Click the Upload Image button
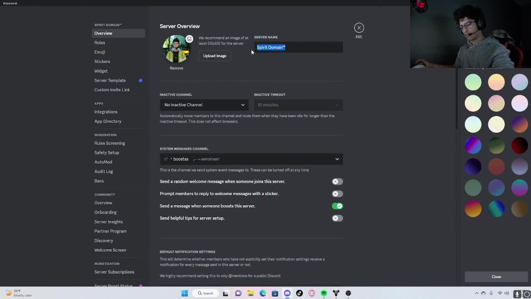Image resolution: width=531 pixels, height=299 pixels. (x=215, y=56)
